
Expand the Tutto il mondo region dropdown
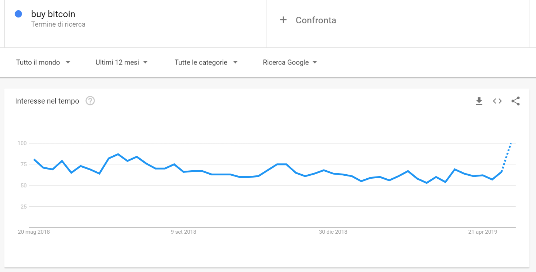43,62
